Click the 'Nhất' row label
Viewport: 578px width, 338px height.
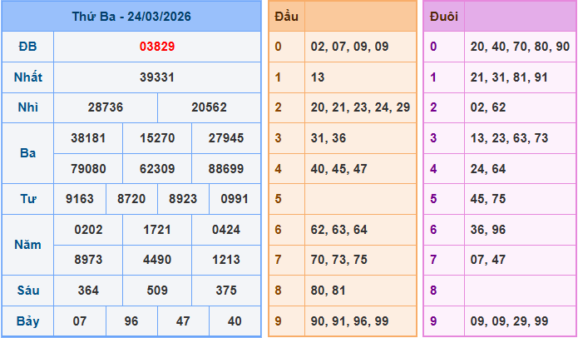[x=27, y=77]
